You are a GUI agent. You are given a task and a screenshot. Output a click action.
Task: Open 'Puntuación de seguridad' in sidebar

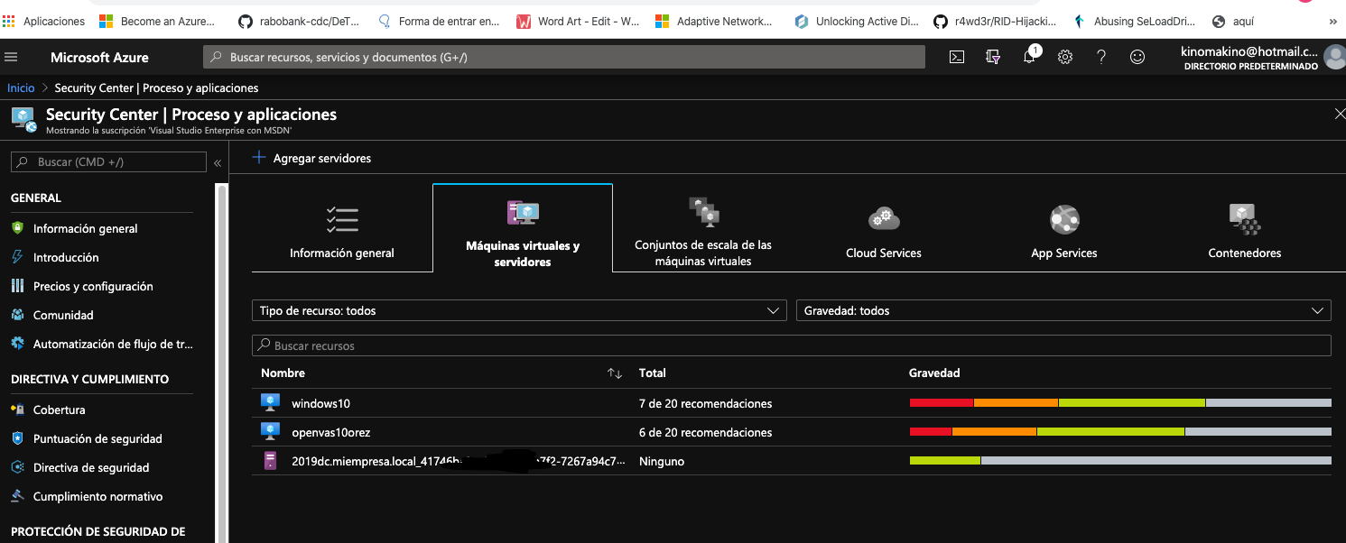pyautogui.click(x=97, y=438)
